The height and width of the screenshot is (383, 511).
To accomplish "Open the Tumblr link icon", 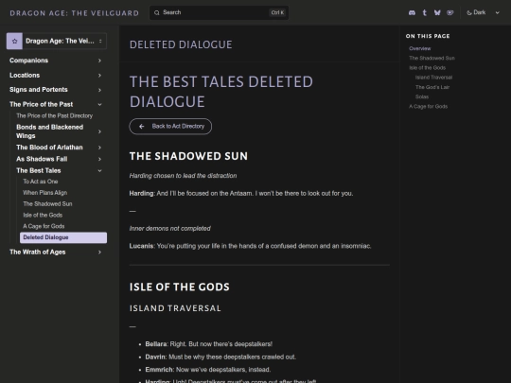I will tap(425, 12).
